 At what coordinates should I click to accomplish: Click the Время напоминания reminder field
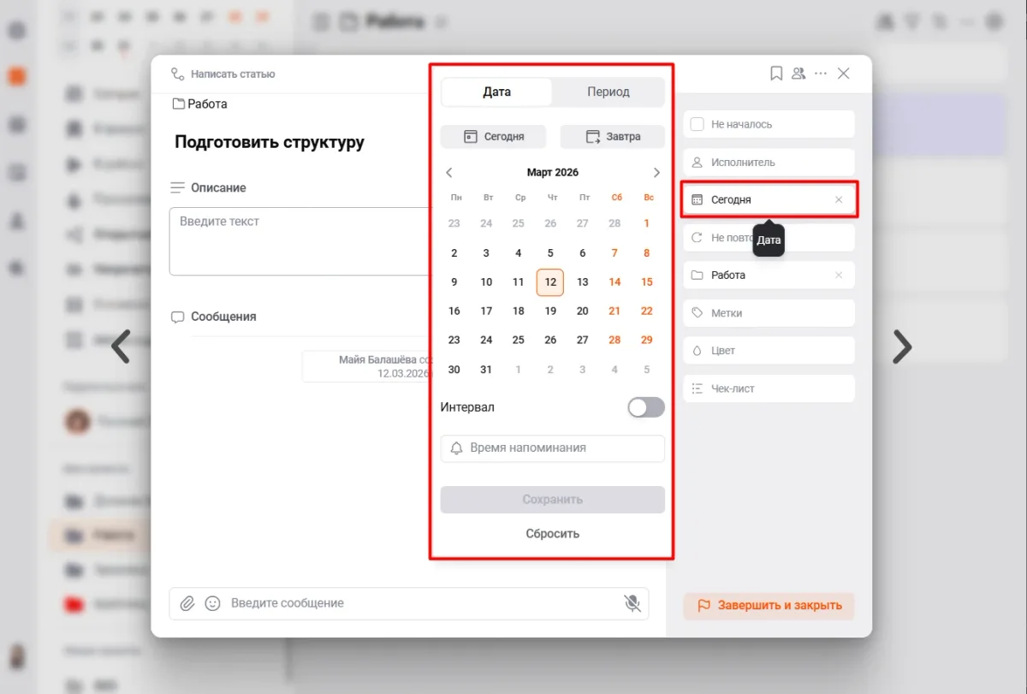coord(552,448)
